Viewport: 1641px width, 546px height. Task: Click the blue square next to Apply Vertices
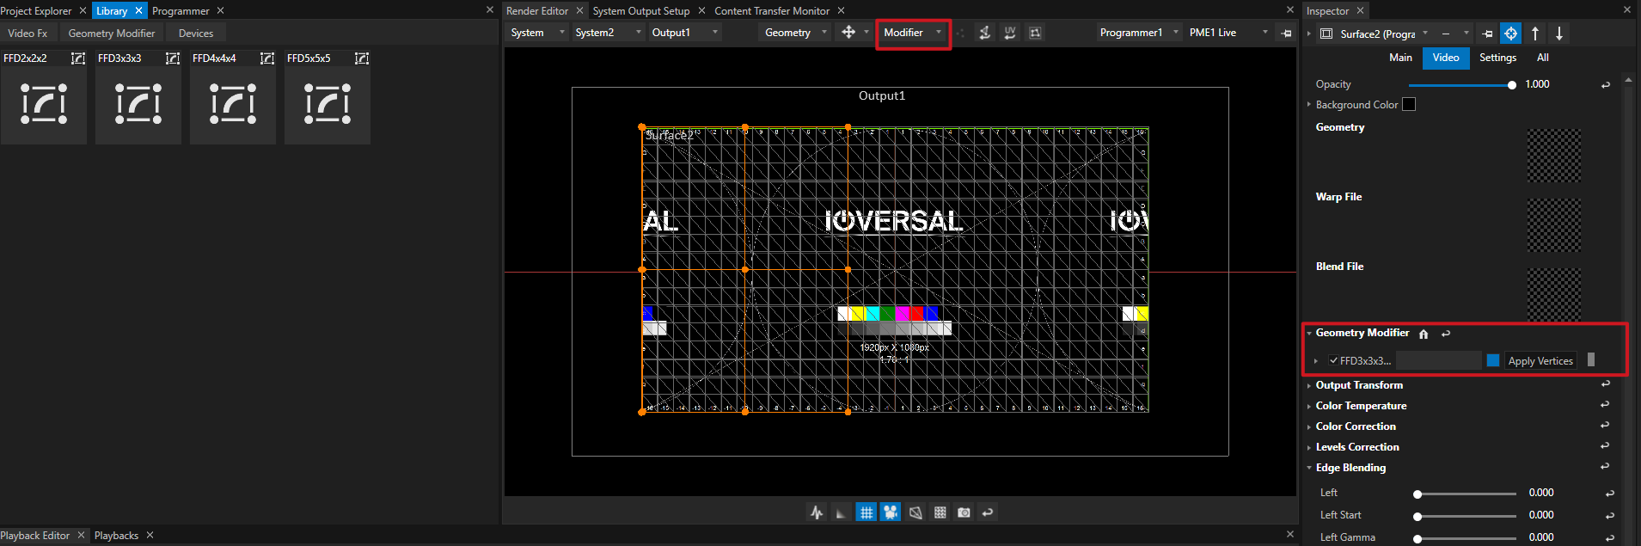point(1493,360)
